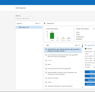95x92 pixels.
Task: Toggle Clicks sort order in Explorer panel
Action: [x=40, y=23]
